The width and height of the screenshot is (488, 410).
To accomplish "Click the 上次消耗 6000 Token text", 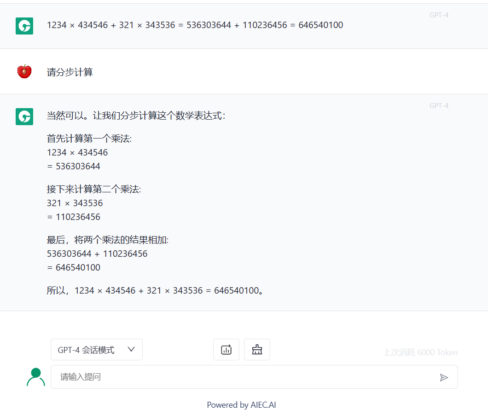I will 420,352.
